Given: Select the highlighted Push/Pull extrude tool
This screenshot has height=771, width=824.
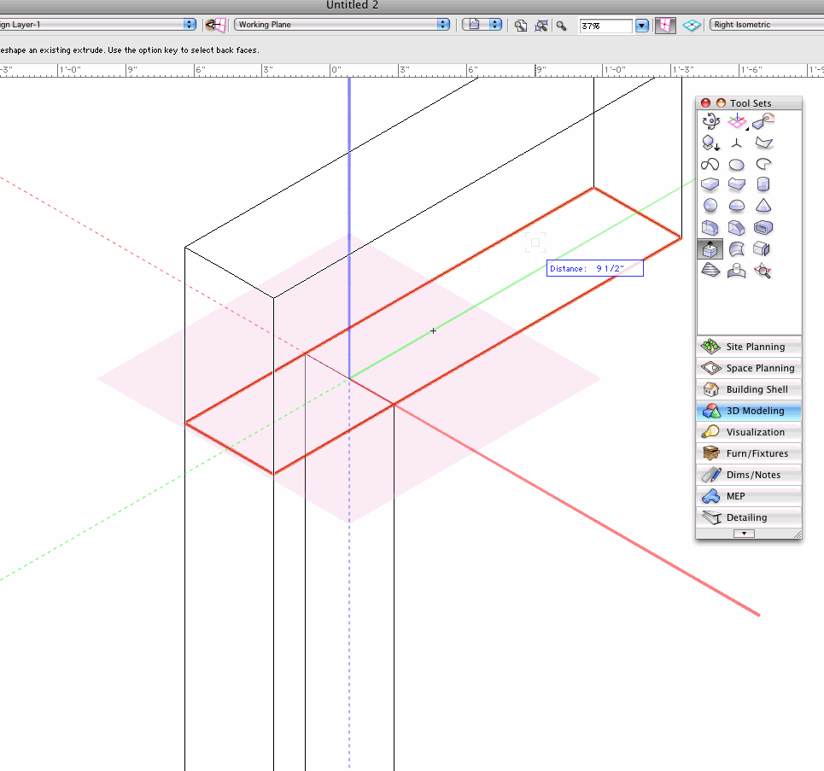Looking at the screenshot, I should 710,249.
